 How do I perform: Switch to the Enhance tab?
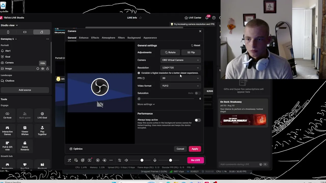[84, 38]
